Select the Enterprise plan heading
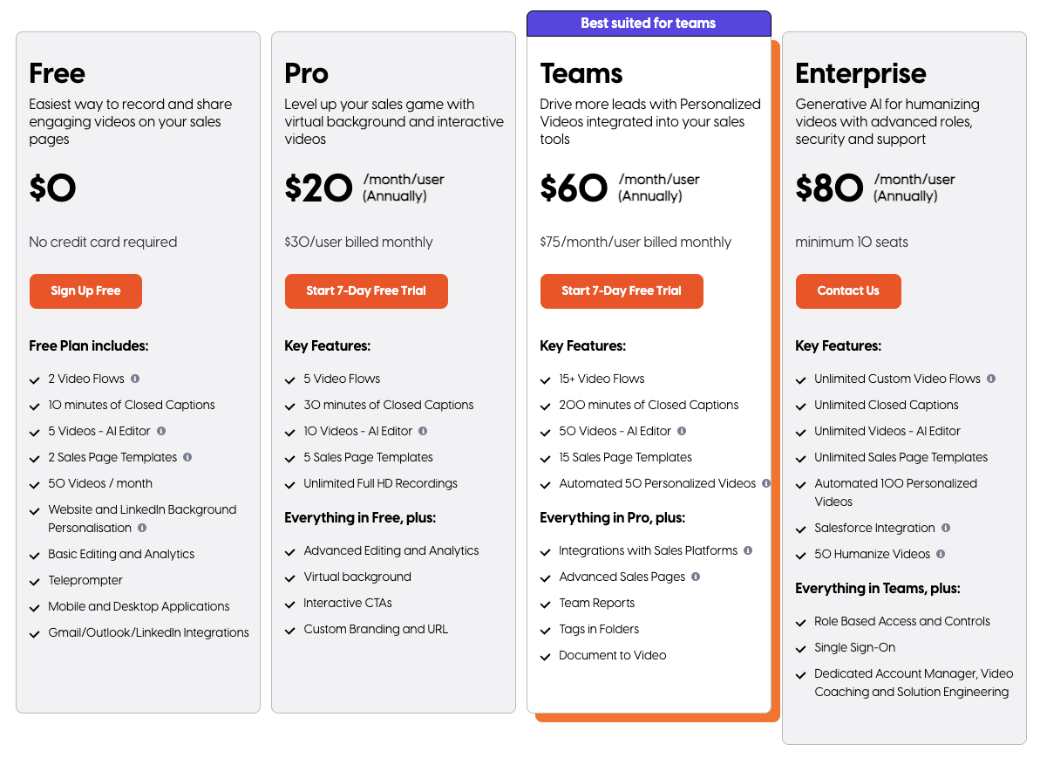 pyautogui.click(x=860, y=73)
